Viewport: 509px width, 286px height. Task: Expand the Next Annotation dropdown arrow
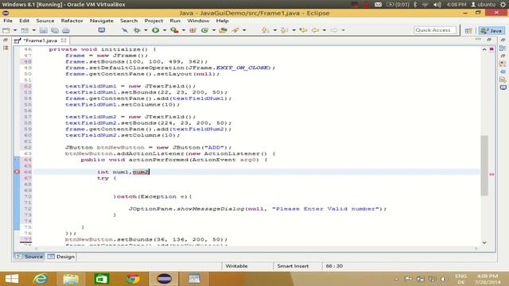click(x=275, y=30)
